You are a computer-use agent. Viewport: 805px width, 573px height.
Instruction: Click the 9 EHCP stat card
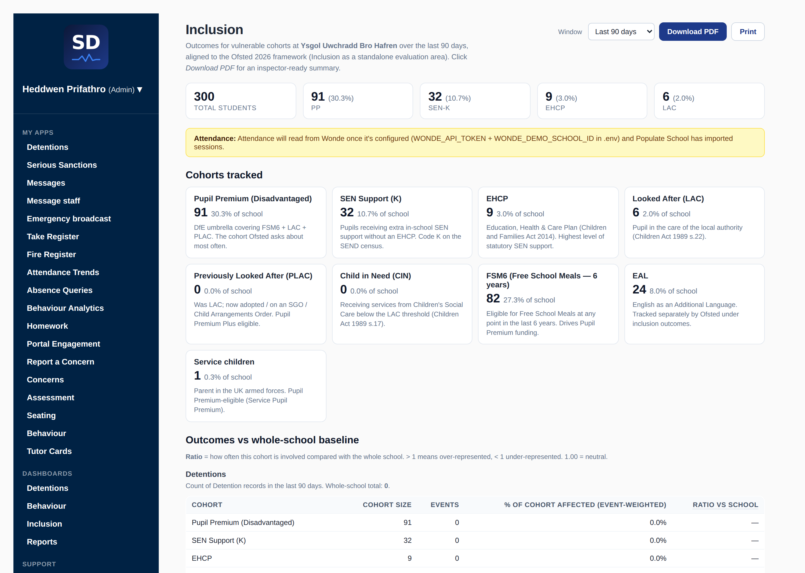592,101
